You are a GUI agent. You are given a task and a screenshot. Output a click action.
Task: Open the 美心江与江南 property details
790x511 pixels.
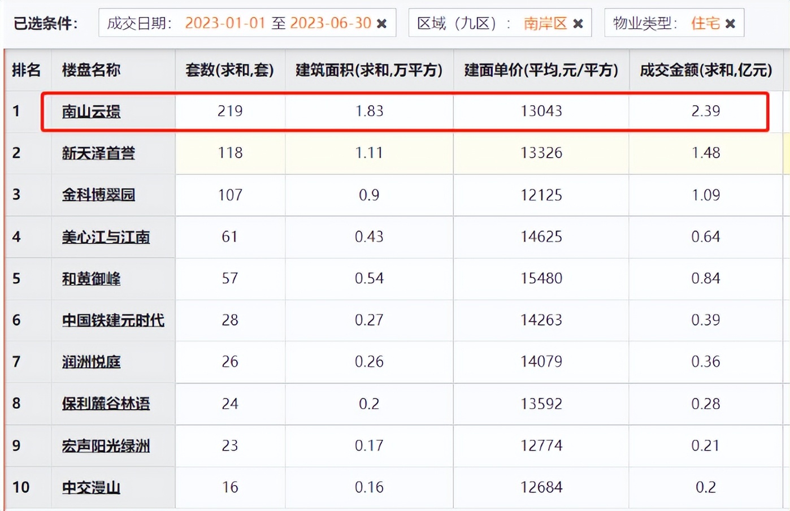coord(106,237)
